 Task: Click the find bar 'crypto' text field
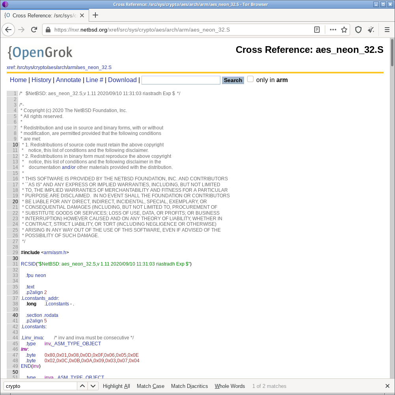(x=40, y=386)
